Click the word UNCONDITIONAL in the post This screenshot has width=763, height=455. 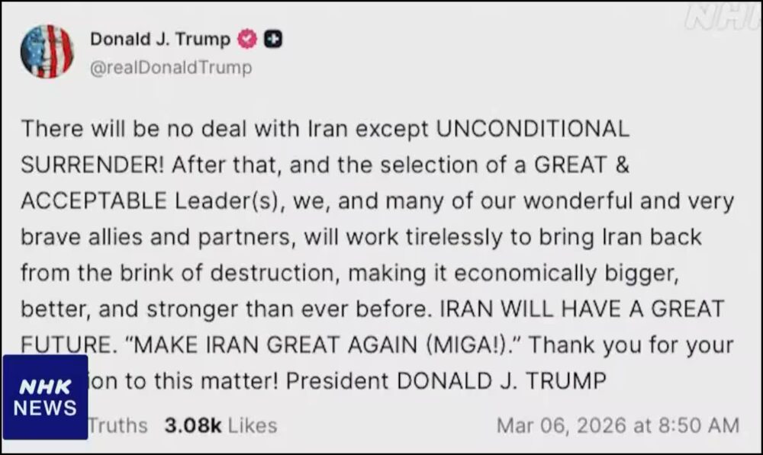click(x=533, y=128)
